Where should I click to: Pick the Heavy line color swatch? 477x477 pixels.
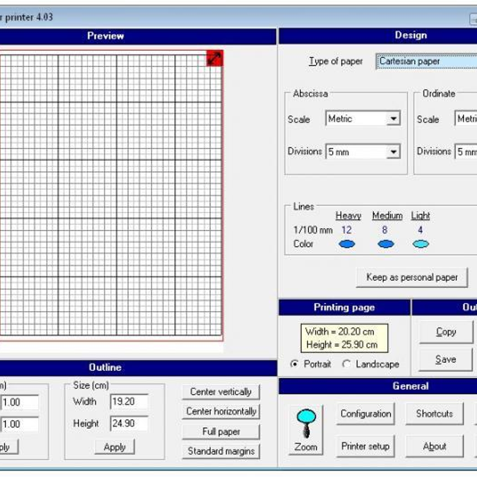click(347, 244)
